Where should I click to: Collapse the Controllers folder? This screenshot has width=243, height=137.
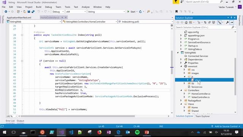click(x=181, y=90)
